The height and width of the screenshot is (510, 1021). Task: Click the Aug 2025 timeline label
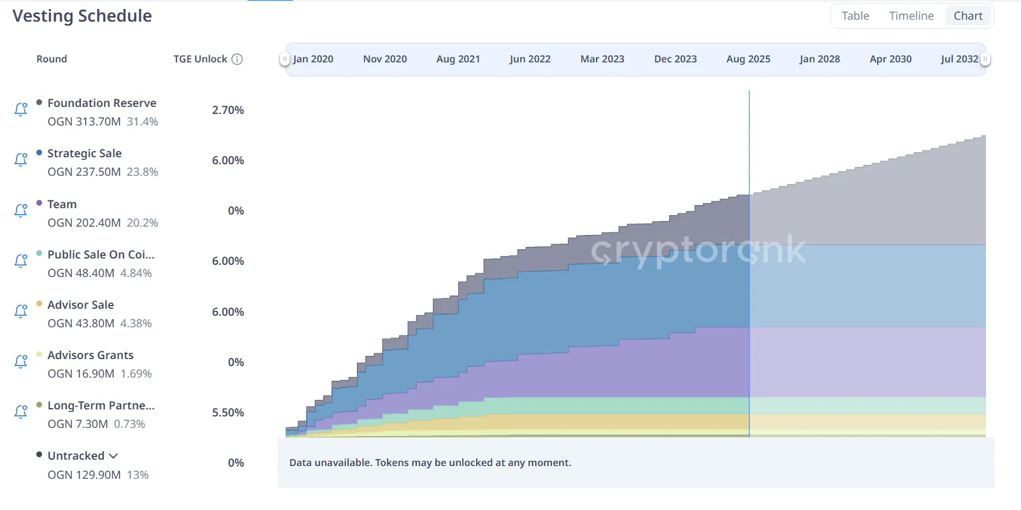748,59
